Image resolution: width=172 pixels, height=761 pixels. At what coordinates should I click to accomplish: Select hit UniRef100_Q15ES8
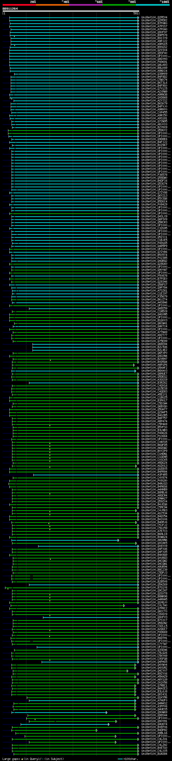click(x=154, y=388)
